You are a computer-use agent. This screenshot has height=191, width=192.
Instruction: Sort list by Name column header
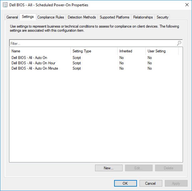tap(40, 51)
